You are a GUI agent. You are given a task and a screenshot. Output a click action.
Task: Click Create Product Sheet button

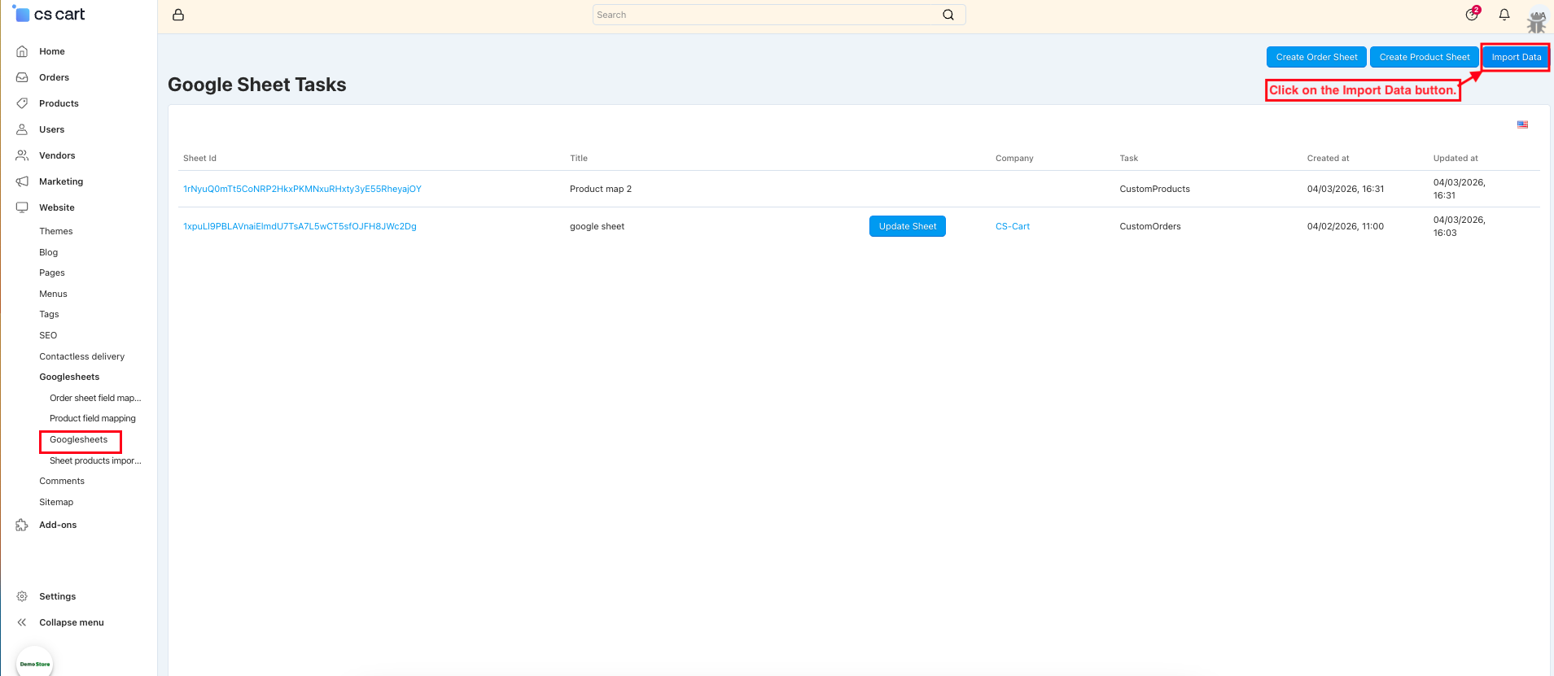click(x=1425, y=57)
